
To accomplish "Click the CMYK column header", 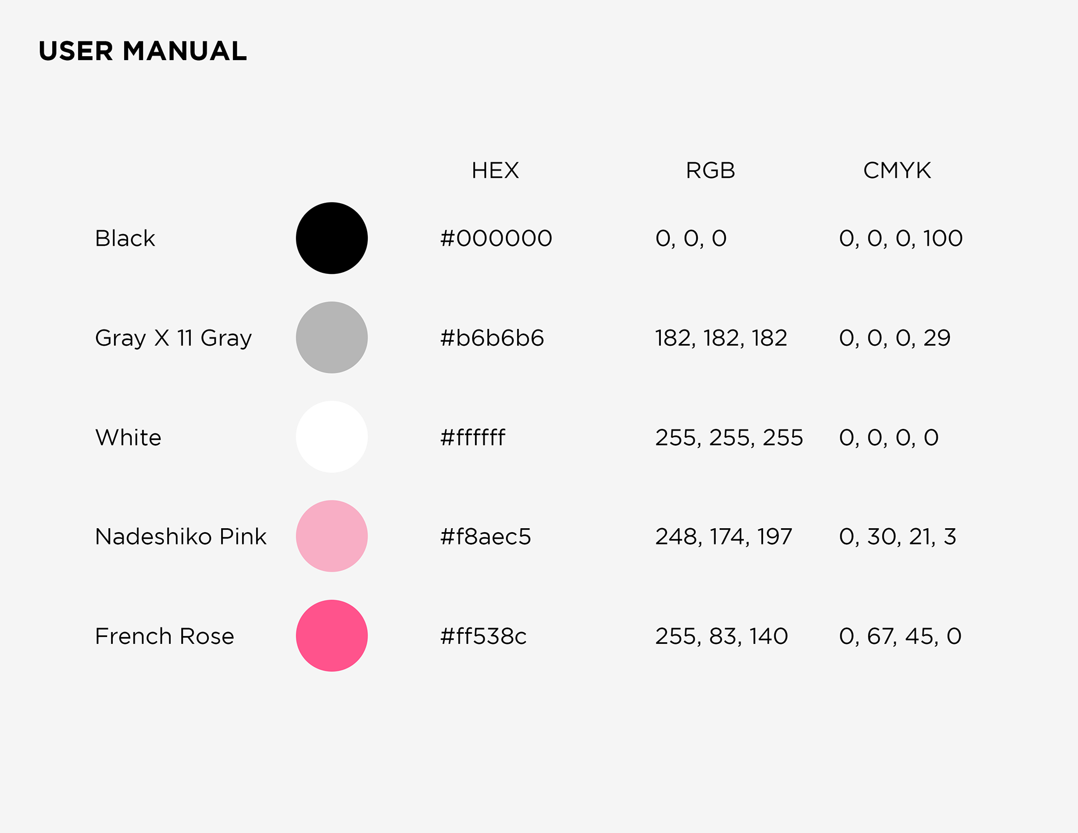I will 897,170.
